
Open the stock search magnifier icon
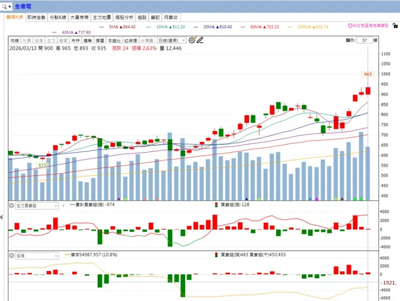[4, 6]
